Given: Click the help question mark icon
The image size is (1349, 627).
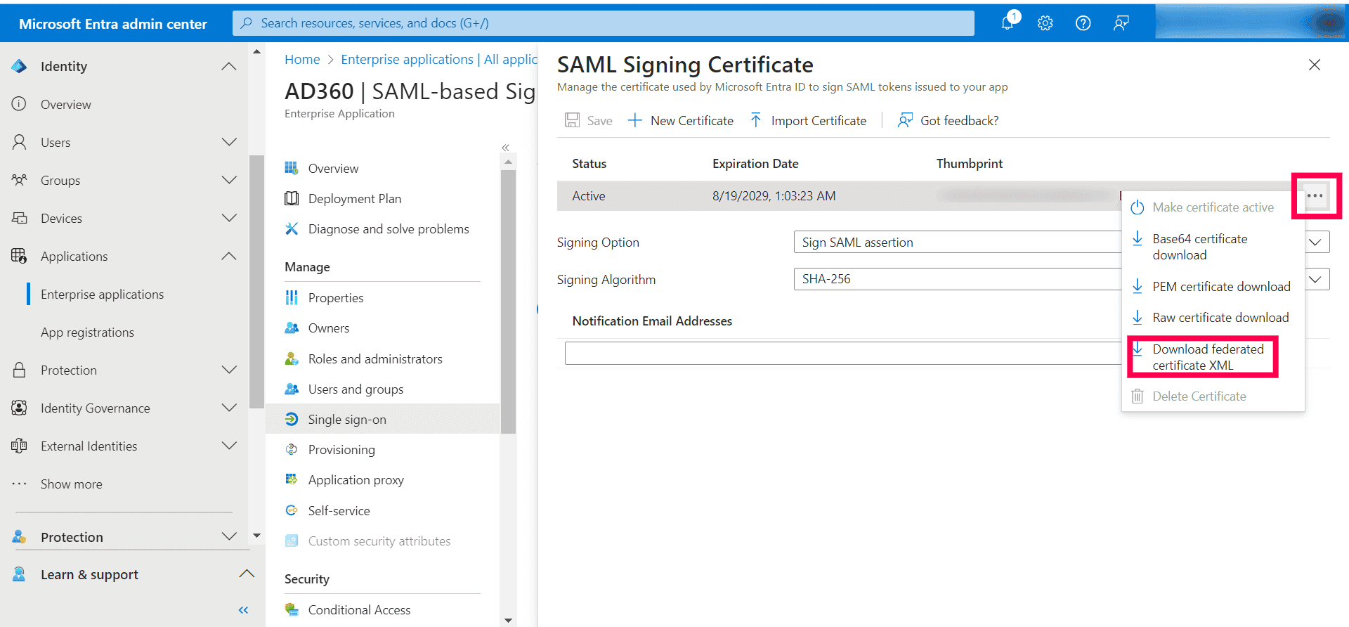Looking at the screenshot, I should point(1083,23).
